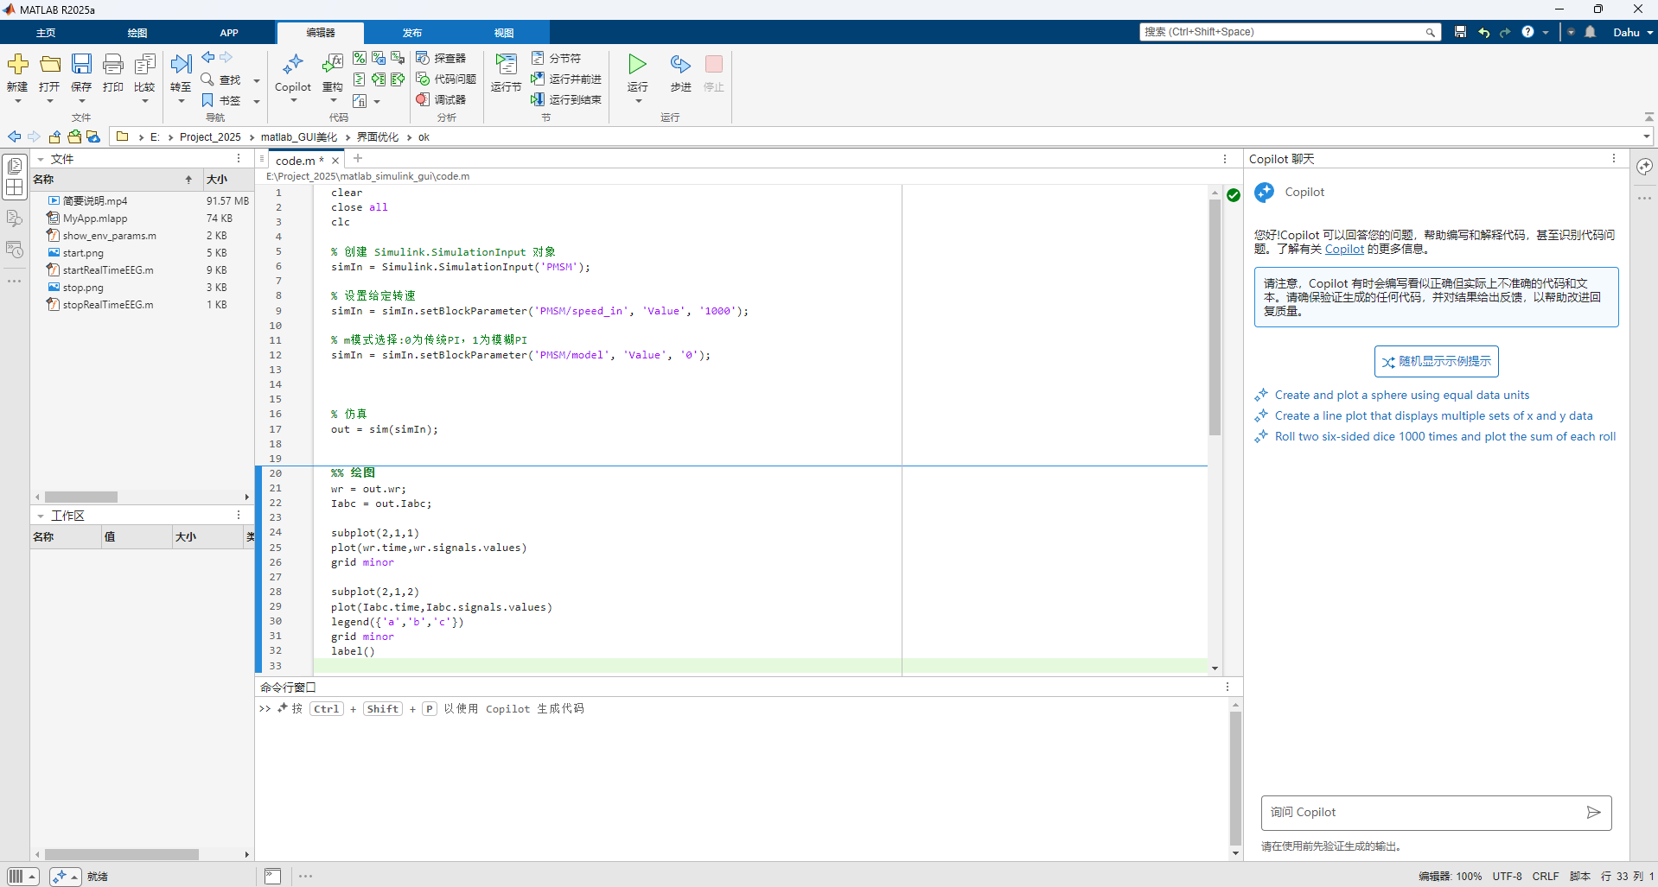1658x887 pixels.
Task: Click the 步进 step icon
Action: pyautogui.click(x=681, y=65)
